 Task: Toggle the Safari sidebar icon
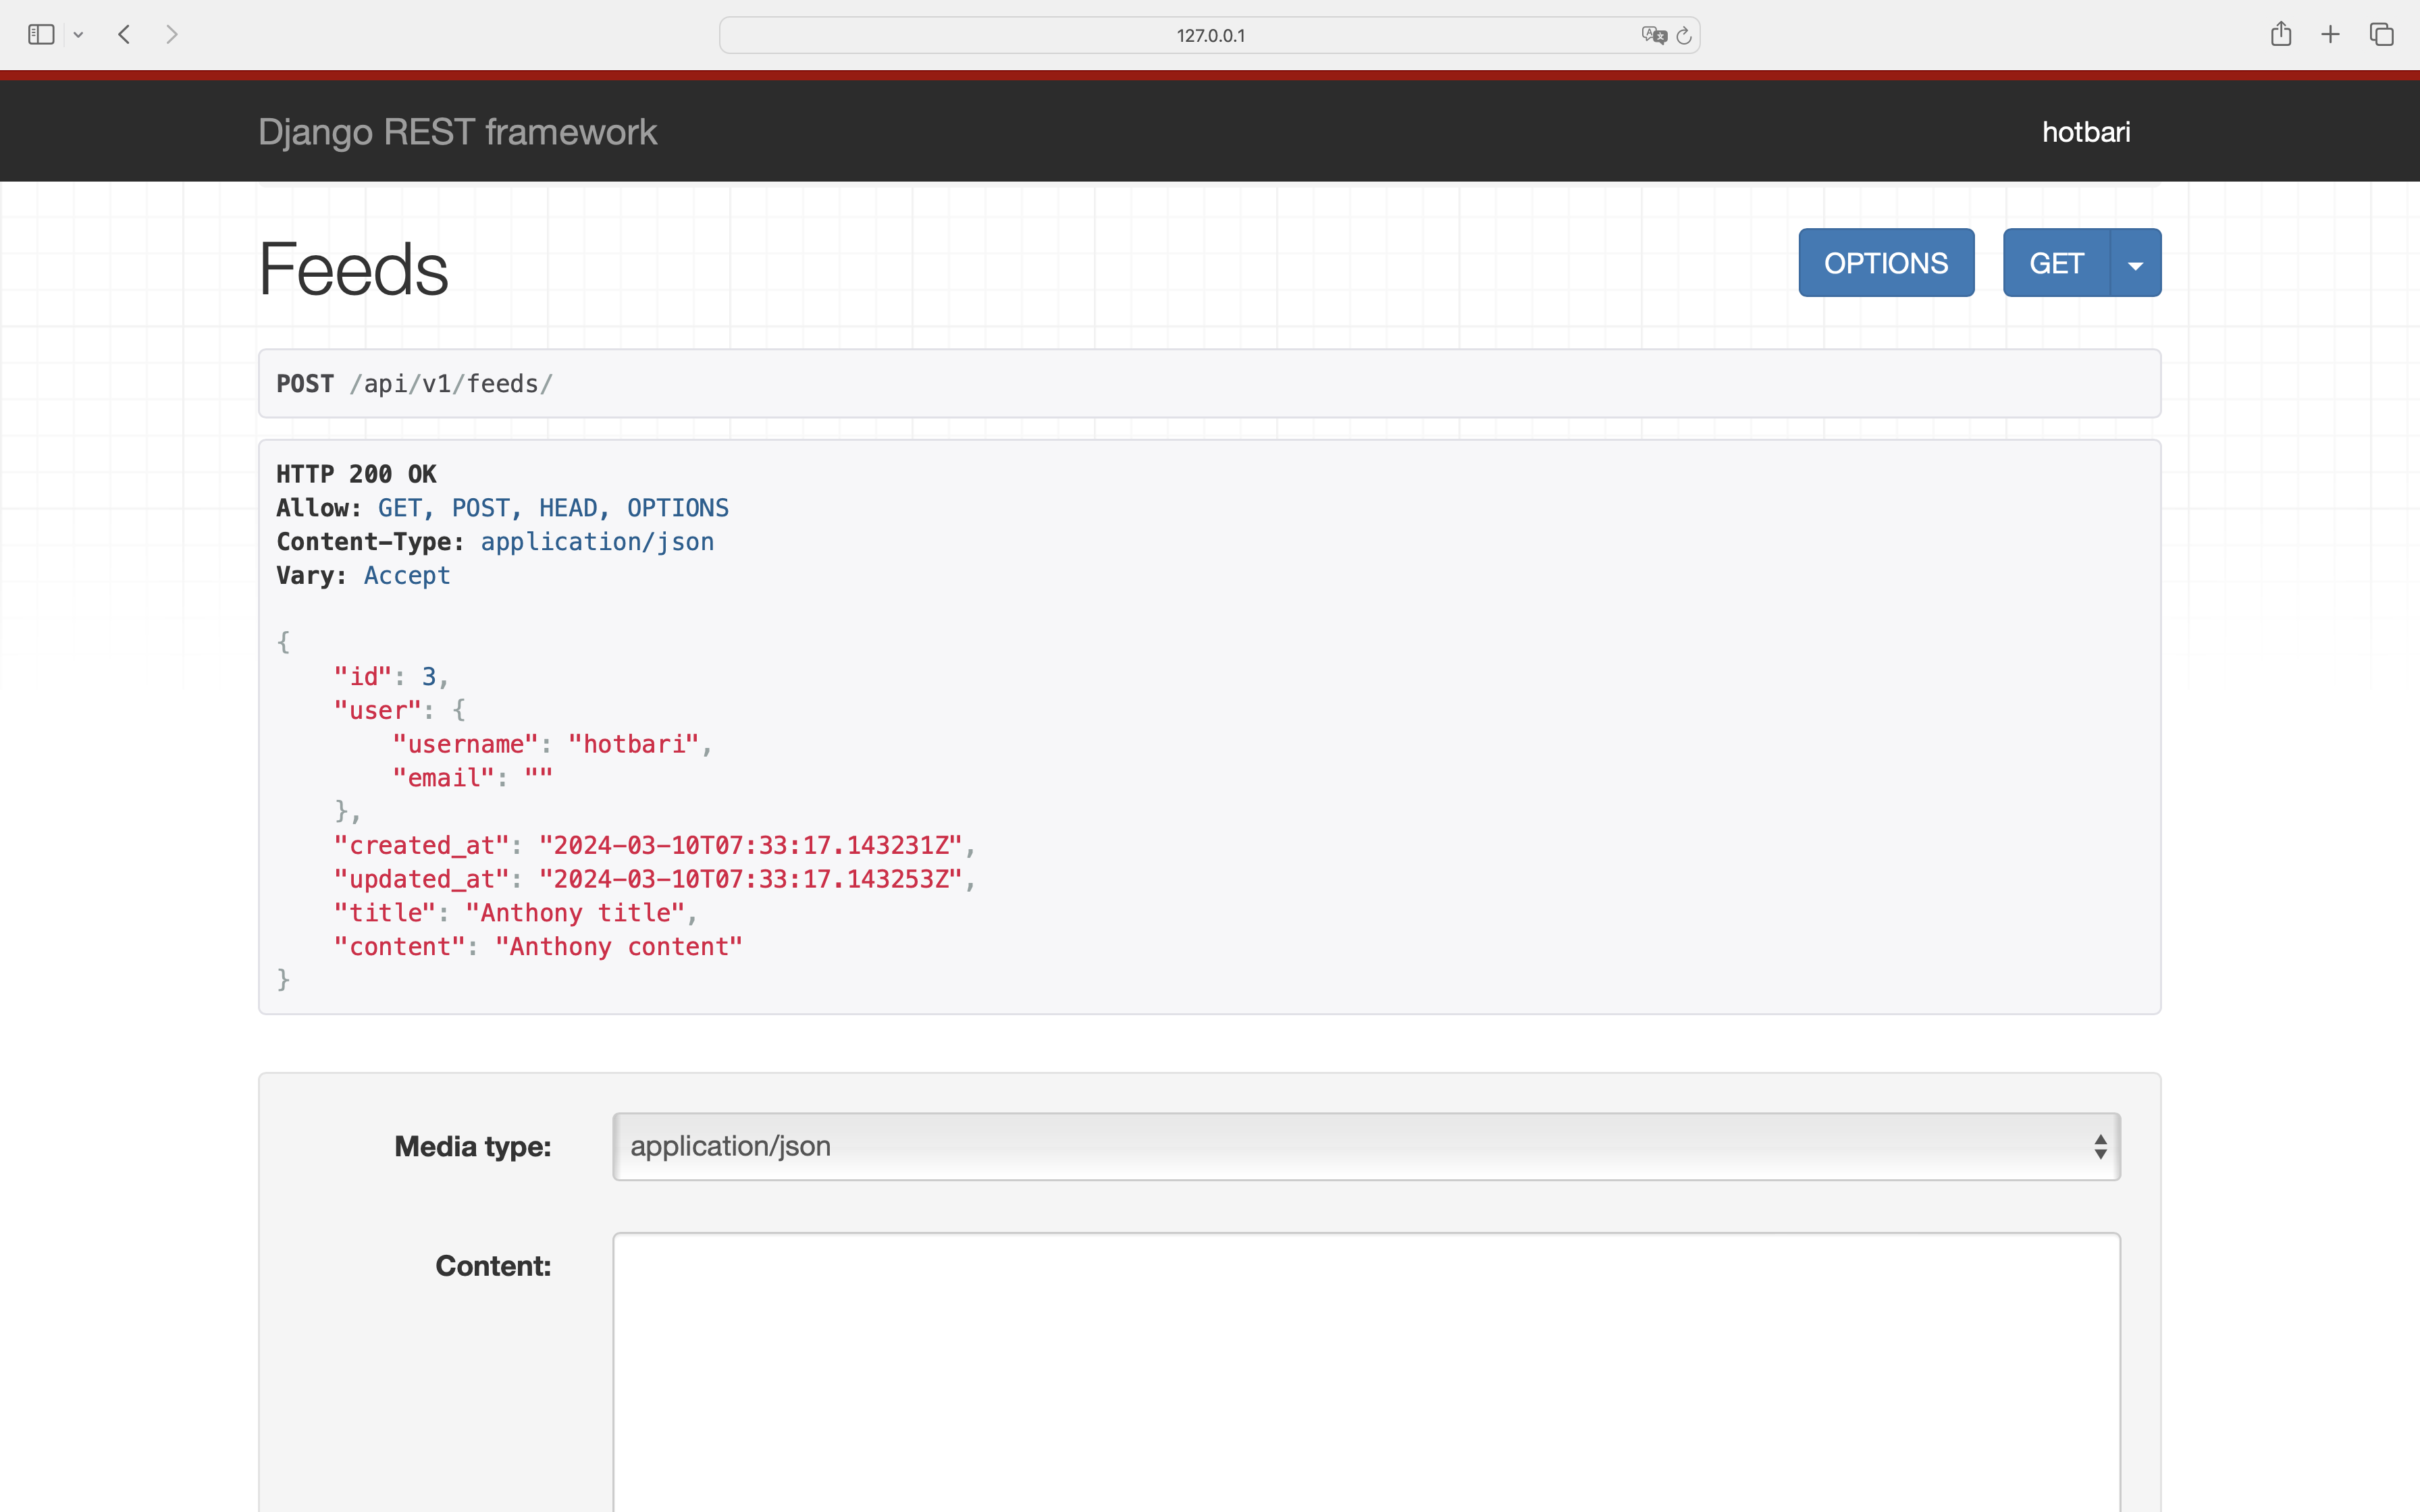(x=41, y=35)
